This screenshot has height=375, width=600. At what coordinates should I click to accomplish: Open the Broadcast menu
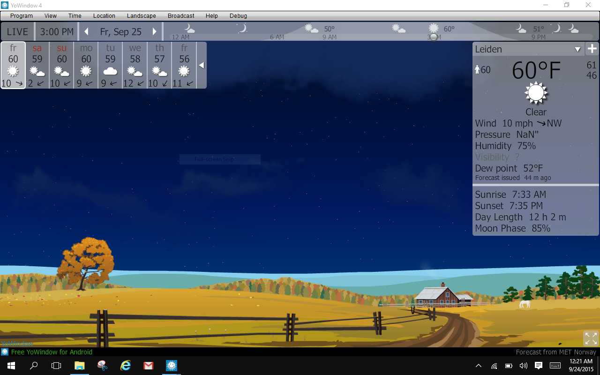click(181, 16)
